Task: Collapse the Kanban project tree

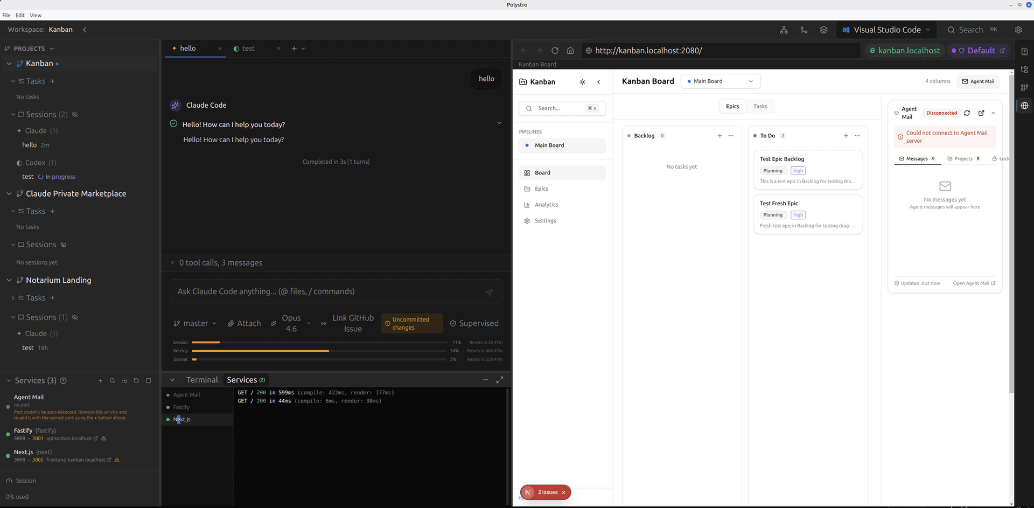Action: point(9,64)
